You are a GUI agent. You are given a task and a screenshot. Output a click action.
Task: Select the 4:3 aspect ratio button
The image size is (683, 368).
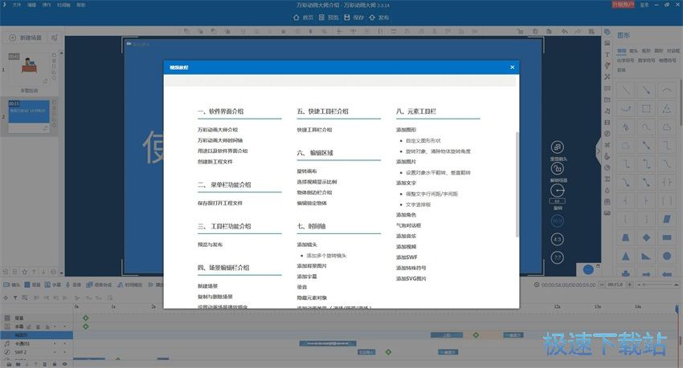(x=558, y=240)
